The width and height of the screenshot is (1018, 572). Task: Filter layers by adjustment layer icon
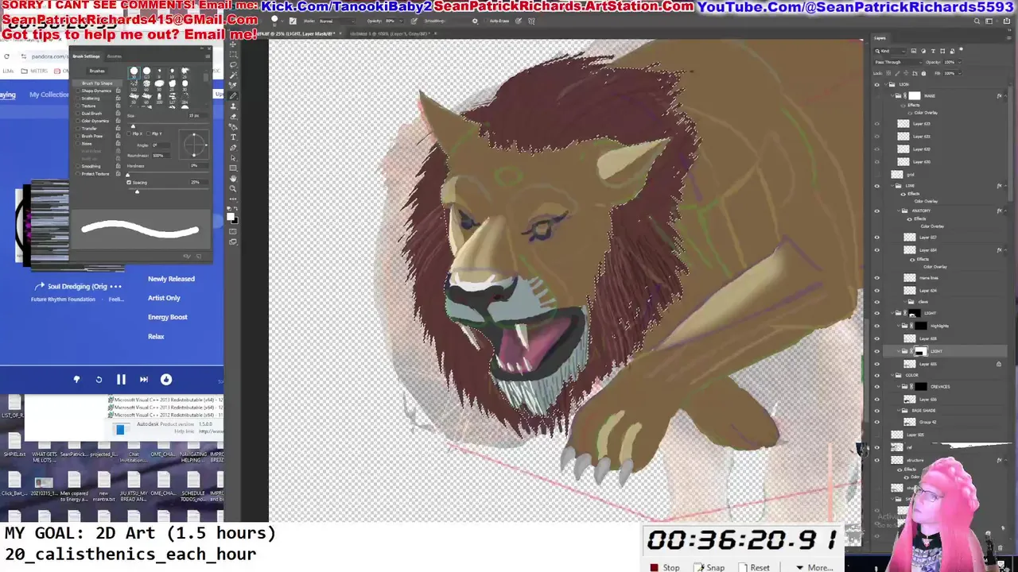click(923, 51)
